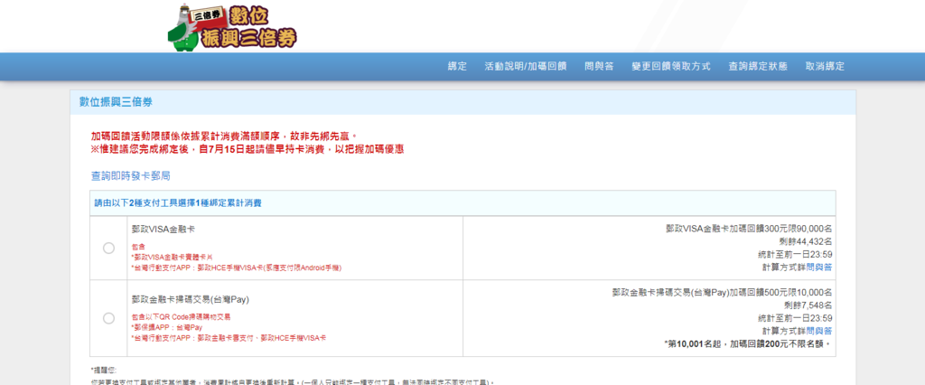Click 郵政VISA金融卡加碼回饋300元限90,000名 text
925x385 pixels.
coord(749,229)
